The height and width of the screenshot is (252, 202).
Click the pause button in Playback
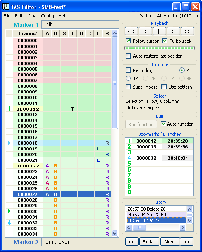coord(159,31)
